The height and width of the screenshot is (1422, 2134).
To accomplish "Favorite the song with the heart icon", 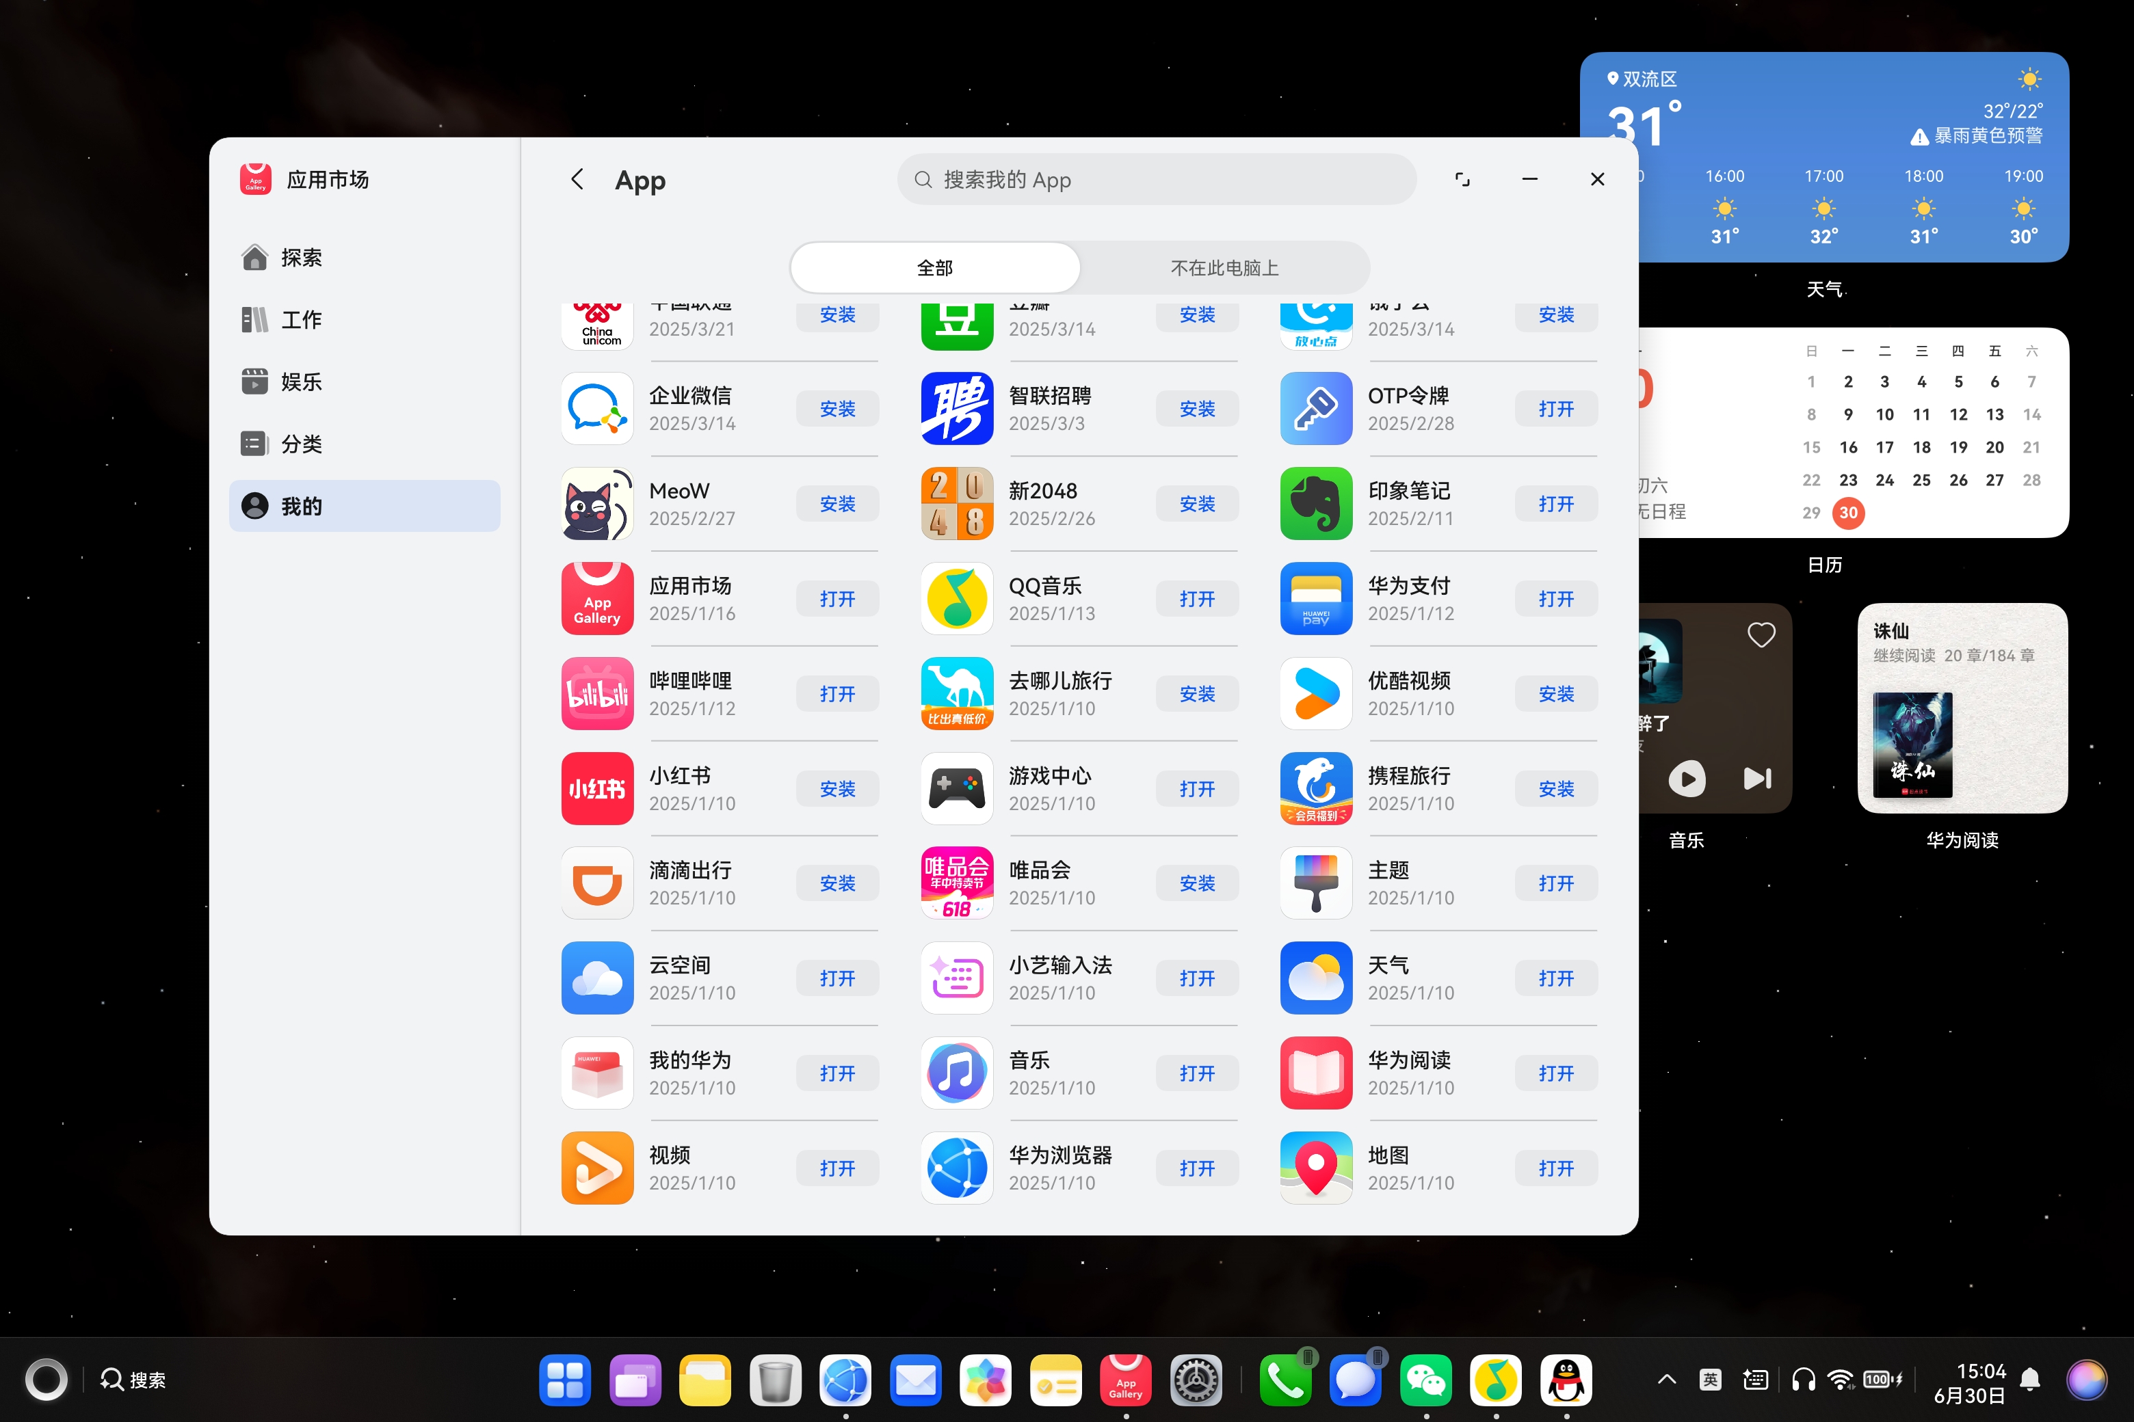I will tap(1761, 635).
